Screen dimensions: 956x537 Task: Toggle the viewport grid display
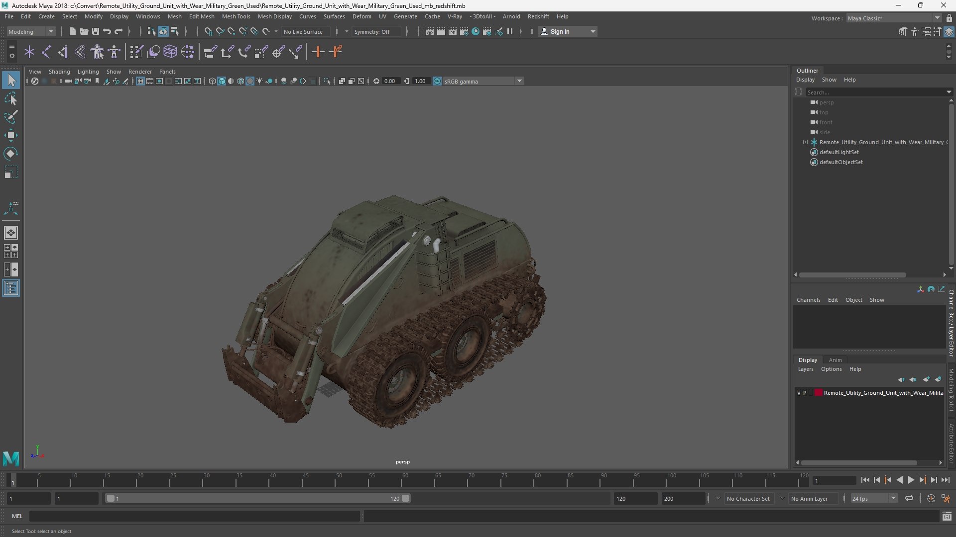pyautogui.click(x=140, y=81)
